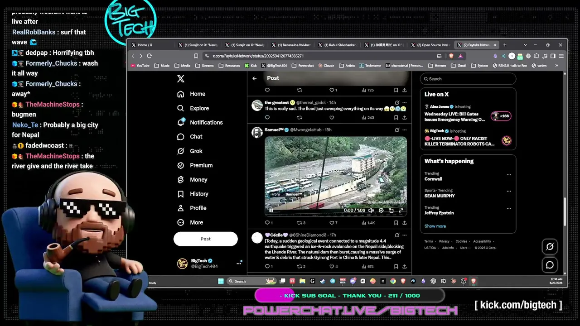Open options for SEAN MURPHY trend

coord(509,191)
